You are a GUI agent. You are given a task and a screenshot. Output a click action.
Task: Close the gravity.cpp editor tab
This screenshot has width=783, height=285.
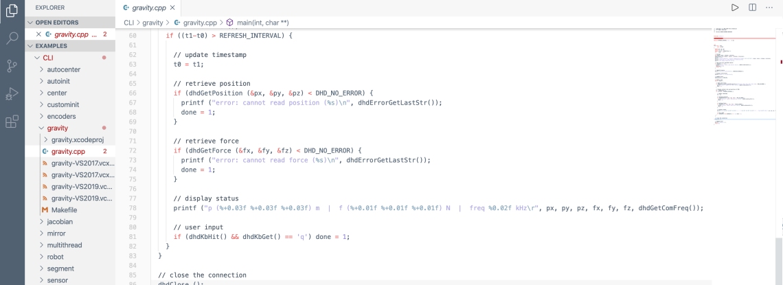[172, 7]
